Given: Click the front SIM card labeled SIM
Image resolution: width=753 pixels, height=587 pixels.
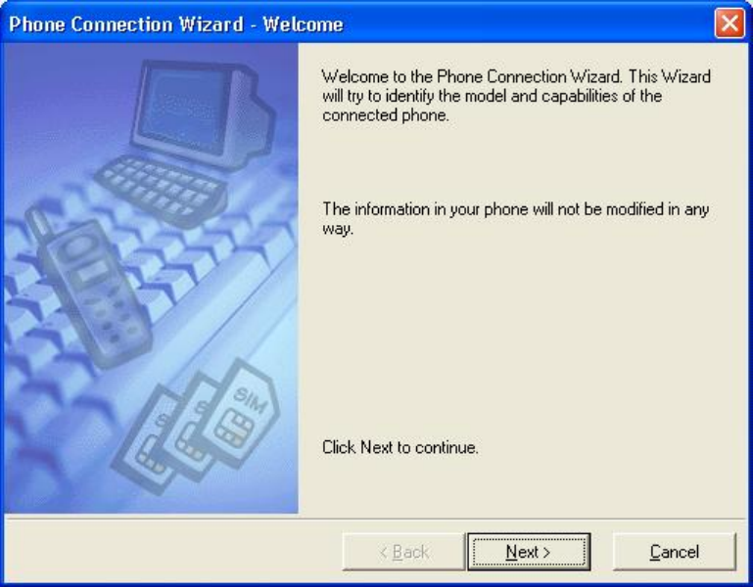Looking at the screenshot, I should coord(240,415).
